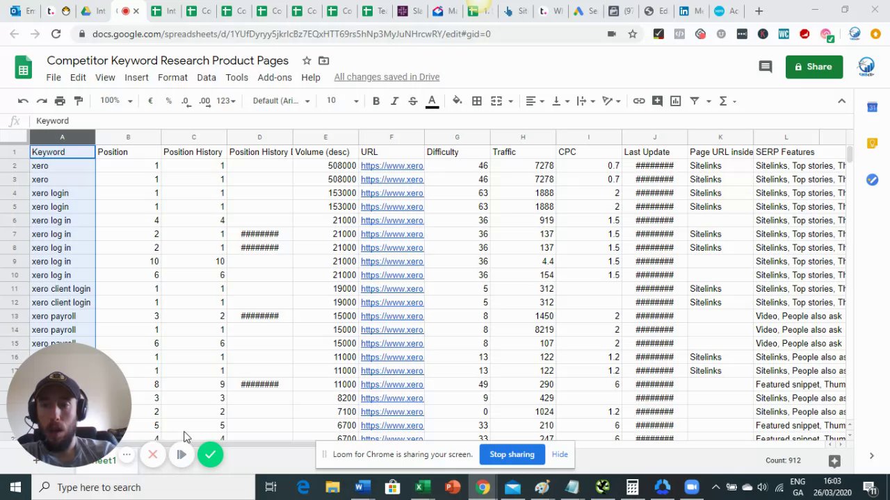Open the fill color picker
The width and height of the screenshot is (890, 500).
pyautogui.click(x=457, y=101)
